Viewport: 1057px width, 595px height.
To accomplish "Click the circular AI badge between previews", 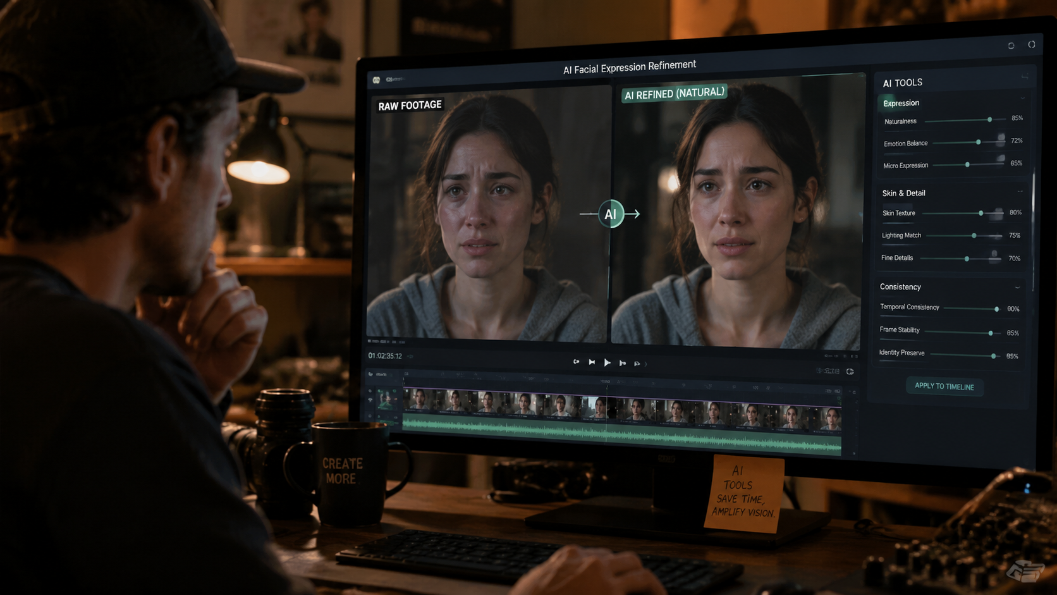I will 611,214.
